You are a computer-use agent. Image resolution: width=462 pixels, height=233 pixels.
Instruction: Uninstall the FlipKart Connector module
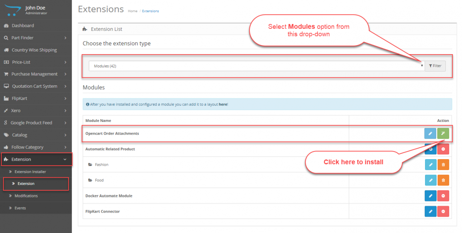443,211
